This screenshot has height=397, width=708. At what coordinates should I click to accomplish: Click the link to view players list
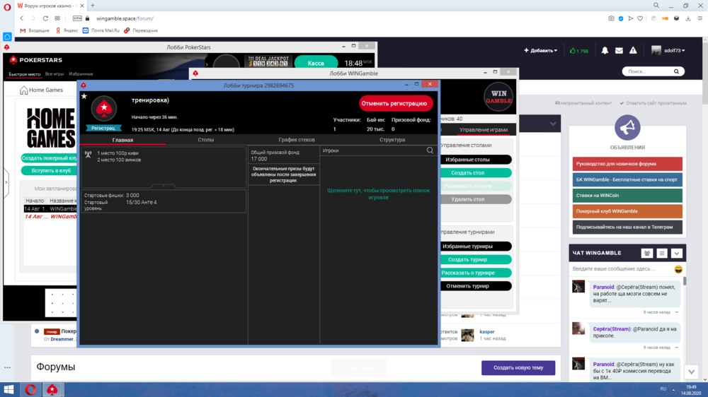click(x=378, y=194)
